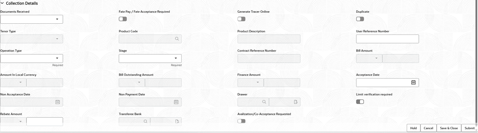478x133 pixels.
Task: Search for a Product Code
Action: (x=177, y=39)
